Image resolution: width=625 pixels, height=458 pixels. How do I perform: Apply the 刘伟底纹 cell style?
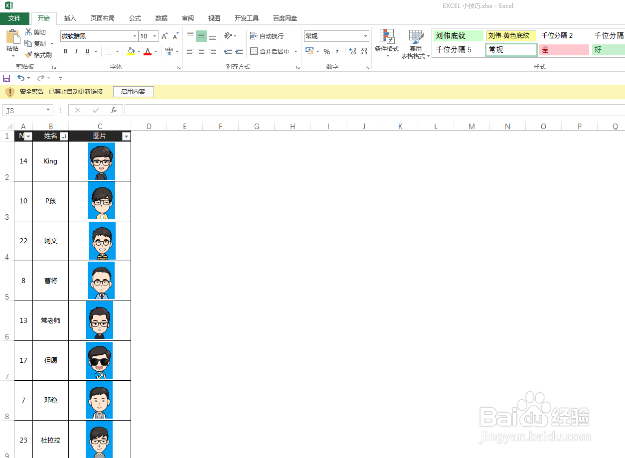coord(458,36)
